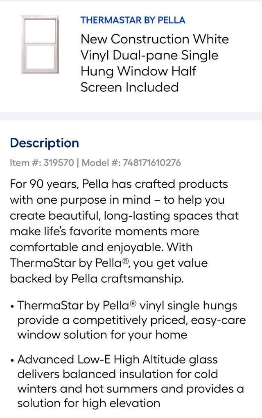Click the "Screen Included" line of the title
This screenshot has width=262, height=418.
pyautogui.click(x=129, y=87)
